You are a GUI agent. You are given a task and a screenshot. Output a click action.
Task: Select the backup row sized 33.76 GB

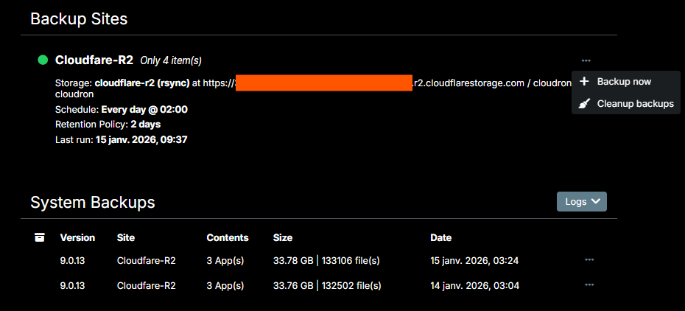click(x=326, y=285)
